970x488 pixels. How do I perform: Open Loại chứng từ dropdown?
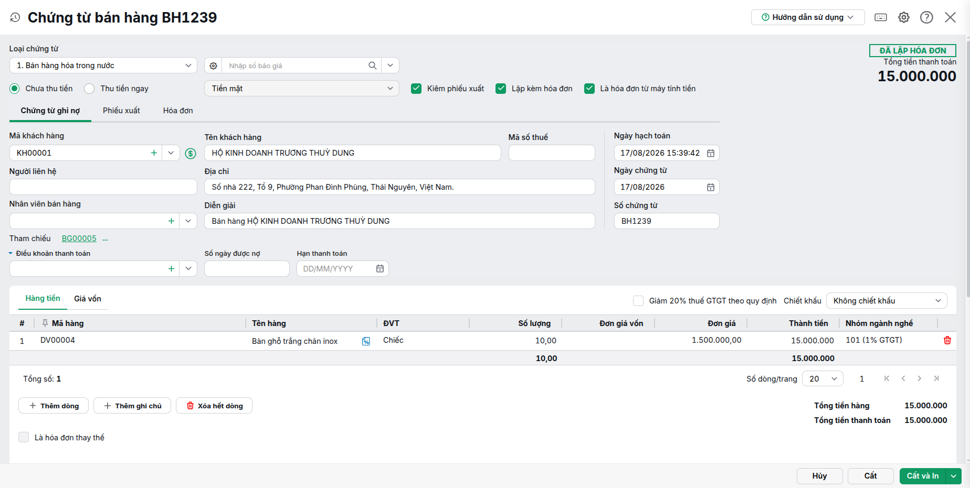pyautogui.click(x=103, y=66)
